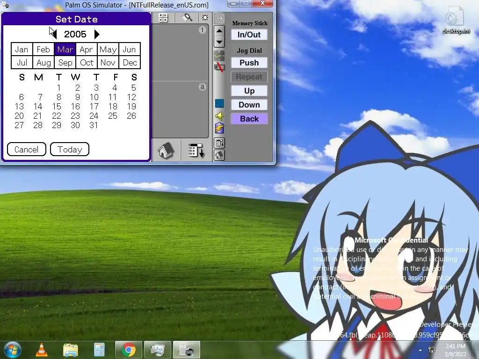Image resolution: width=479 pixels, height=359 pixels.
Task: Pick day 15 in the calendar
Action: (57, 106)
